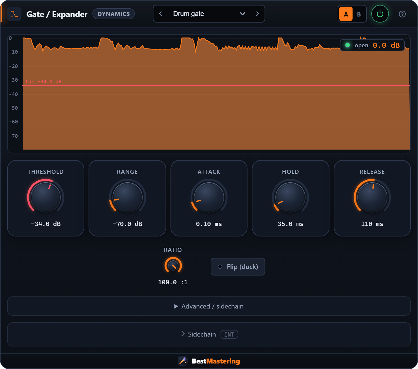Click the Gate / Expander title text
Image resolution: width=418 pixels, height=369 pixels.
(x=57, y=14)
